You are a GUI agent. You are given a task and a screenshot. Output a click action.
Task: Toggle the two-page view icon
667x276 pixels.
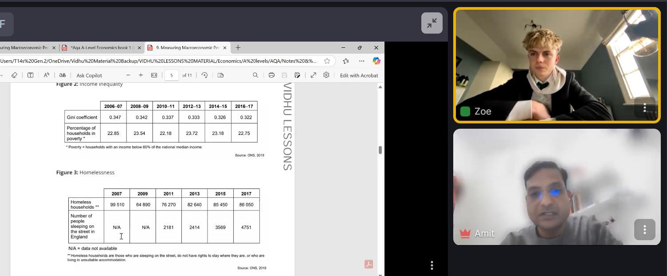(x=220, y=75)
